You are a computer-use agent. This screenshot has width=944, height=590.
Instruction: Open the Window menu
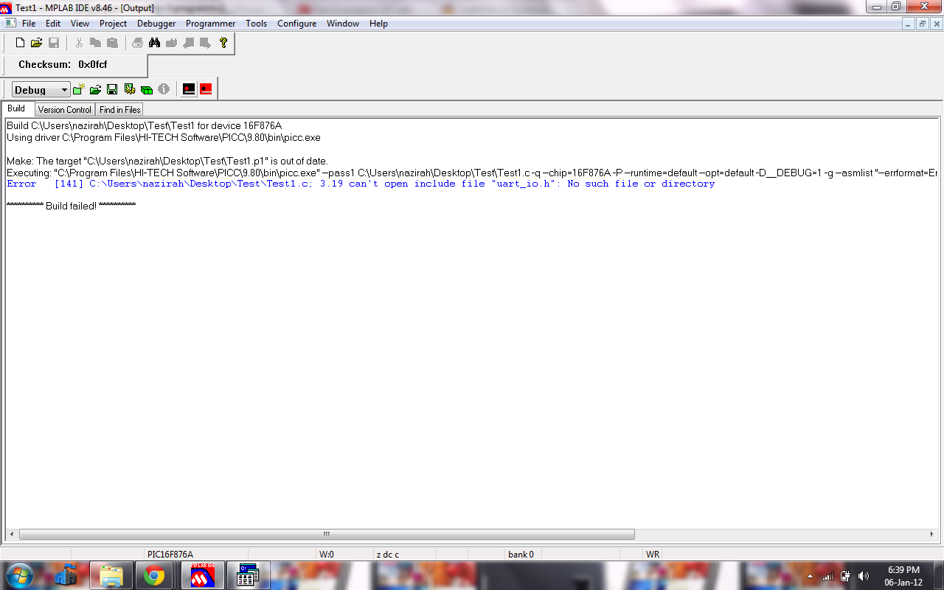click(343, 24)
